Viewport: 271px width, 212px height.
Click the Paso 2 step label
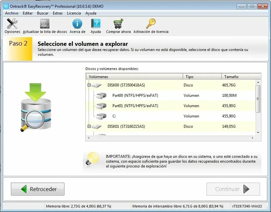tap(18, 44)
